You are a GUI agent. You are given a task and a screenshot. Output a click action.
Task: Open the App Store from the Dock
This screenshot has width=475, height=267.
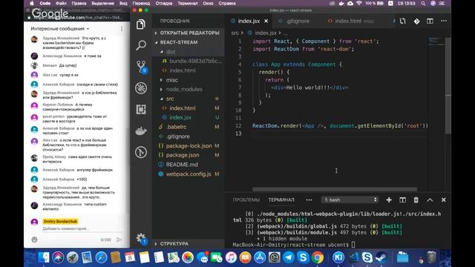click(260, 257)
